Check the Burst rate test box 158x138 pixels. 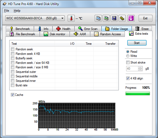click(x=13, y=85)
